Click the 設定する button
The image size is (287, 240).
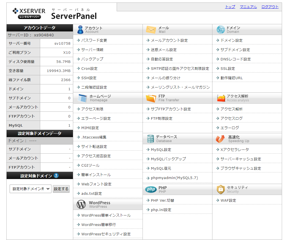click(61, 189)
